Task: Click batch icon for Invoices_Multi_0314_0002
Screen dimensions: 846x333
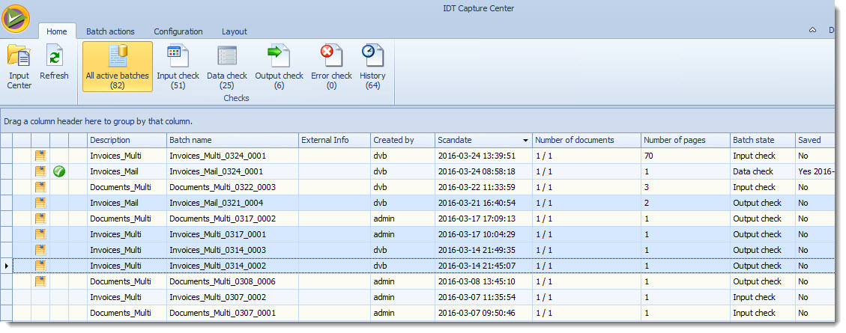Action: tap(40, 266)
